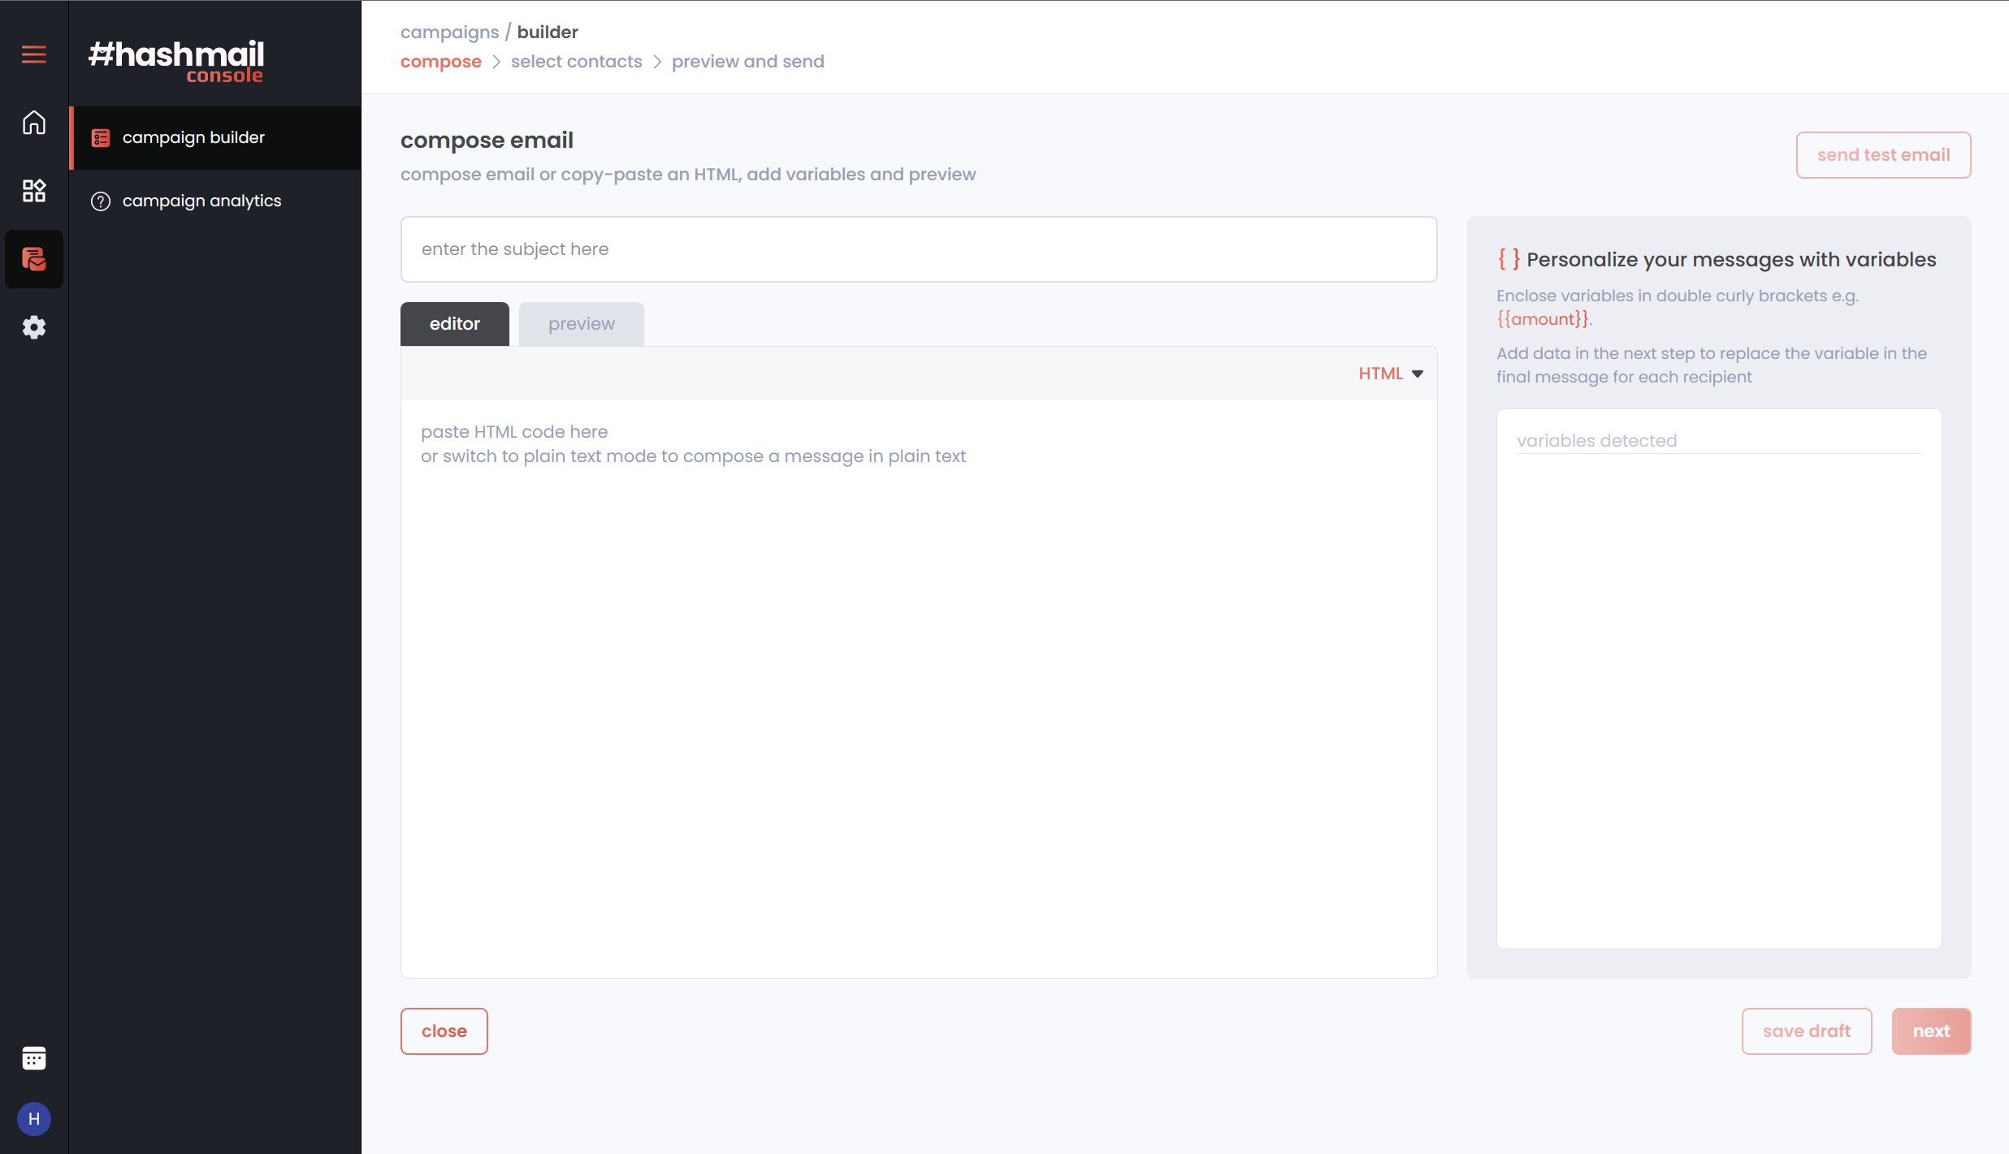Viewport: 2009px width, 1154px height.
Task: Click into the subject input field
Action: (x=918, y=249)
